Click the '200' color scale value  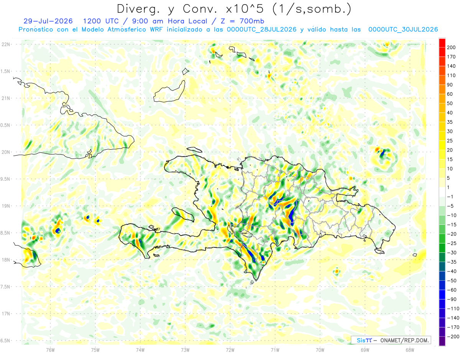point(451,47)
